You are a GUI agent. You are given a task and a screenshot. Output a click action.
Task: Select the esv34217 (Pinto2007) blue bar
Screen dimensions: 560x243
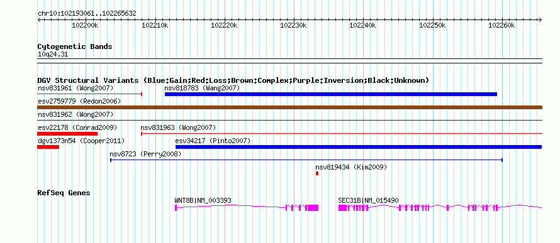(x=359, y=147)
